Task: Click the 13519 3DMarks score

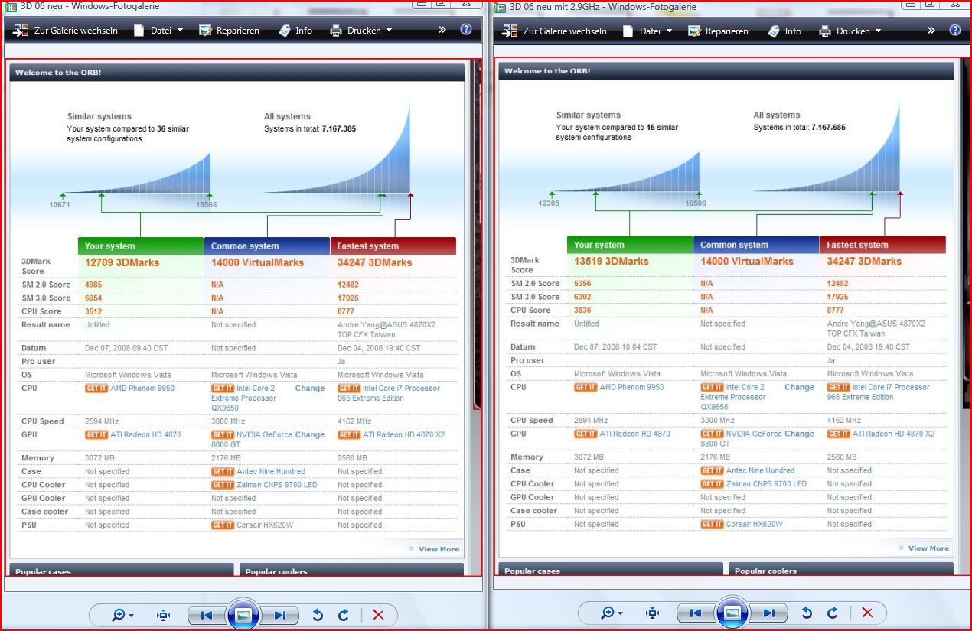Action: point(612,261)
